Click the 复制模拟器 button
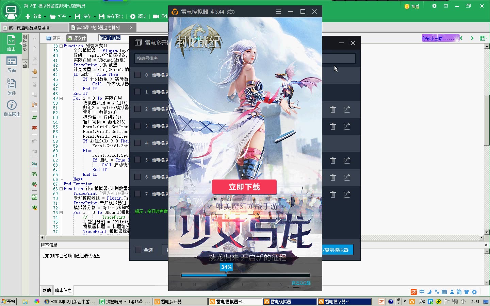 tap(338, 250)
